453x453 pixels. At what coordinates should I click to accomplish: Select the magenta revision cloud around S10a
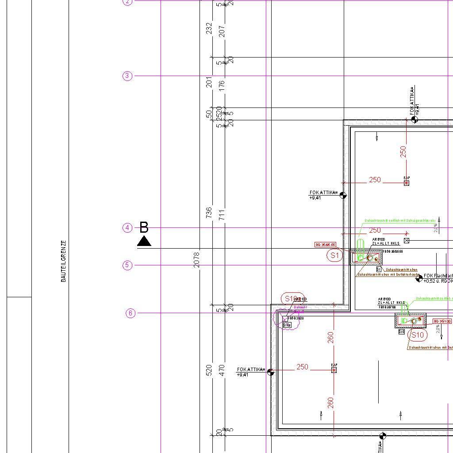point(288,319)
